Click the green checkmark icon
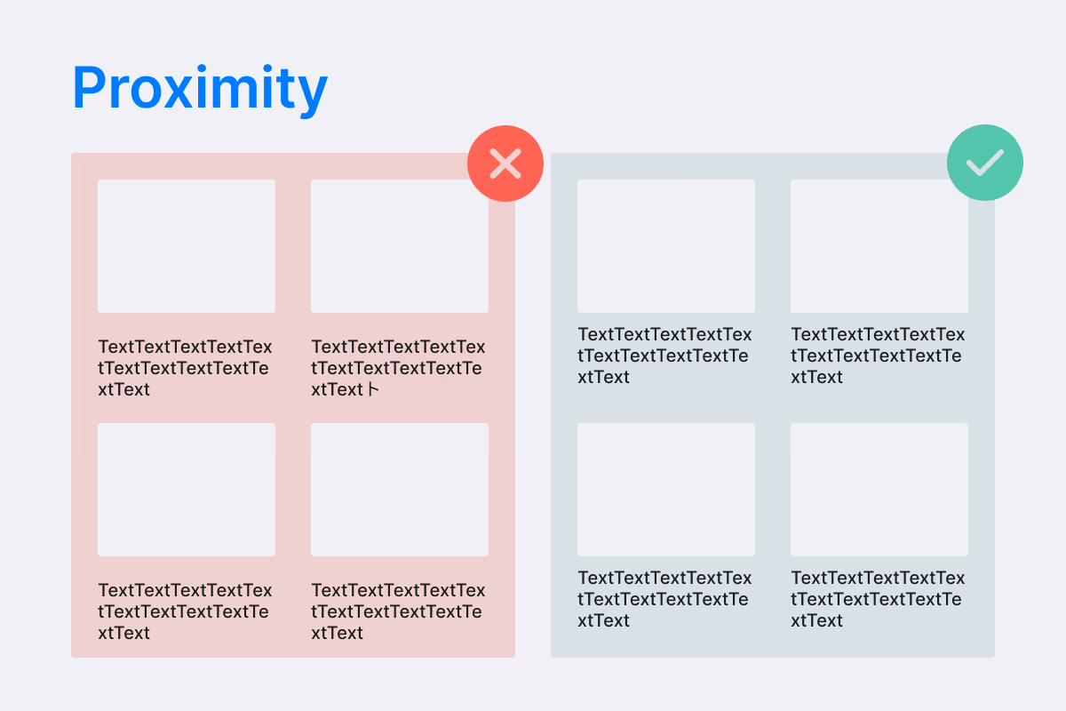This screenshot has height=711, width=1066. click(x=985, y=163)
